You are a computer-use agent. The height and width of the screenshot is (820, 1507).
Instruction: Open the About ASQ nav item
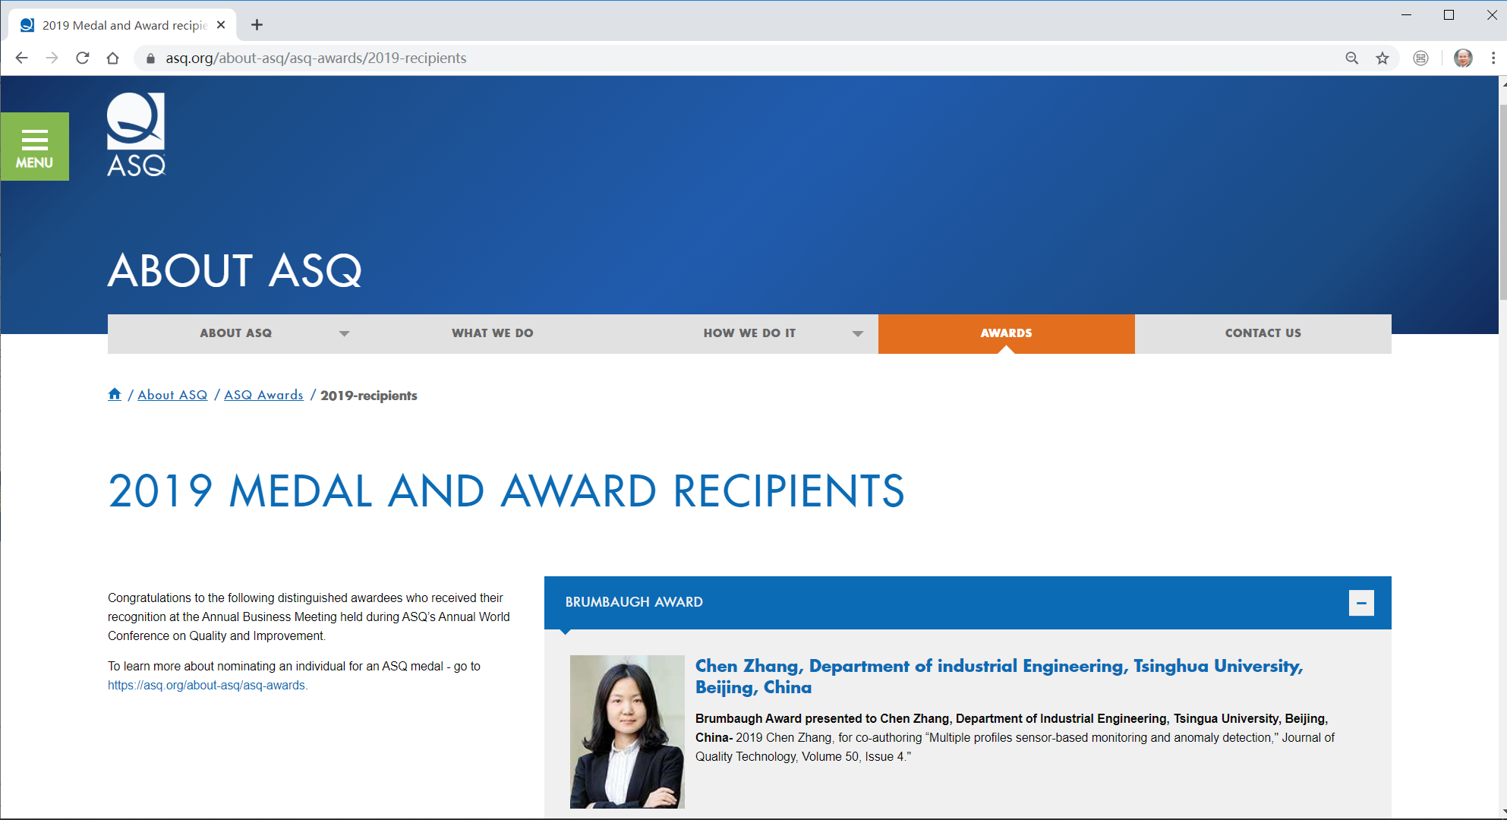[x=236, y=333]
